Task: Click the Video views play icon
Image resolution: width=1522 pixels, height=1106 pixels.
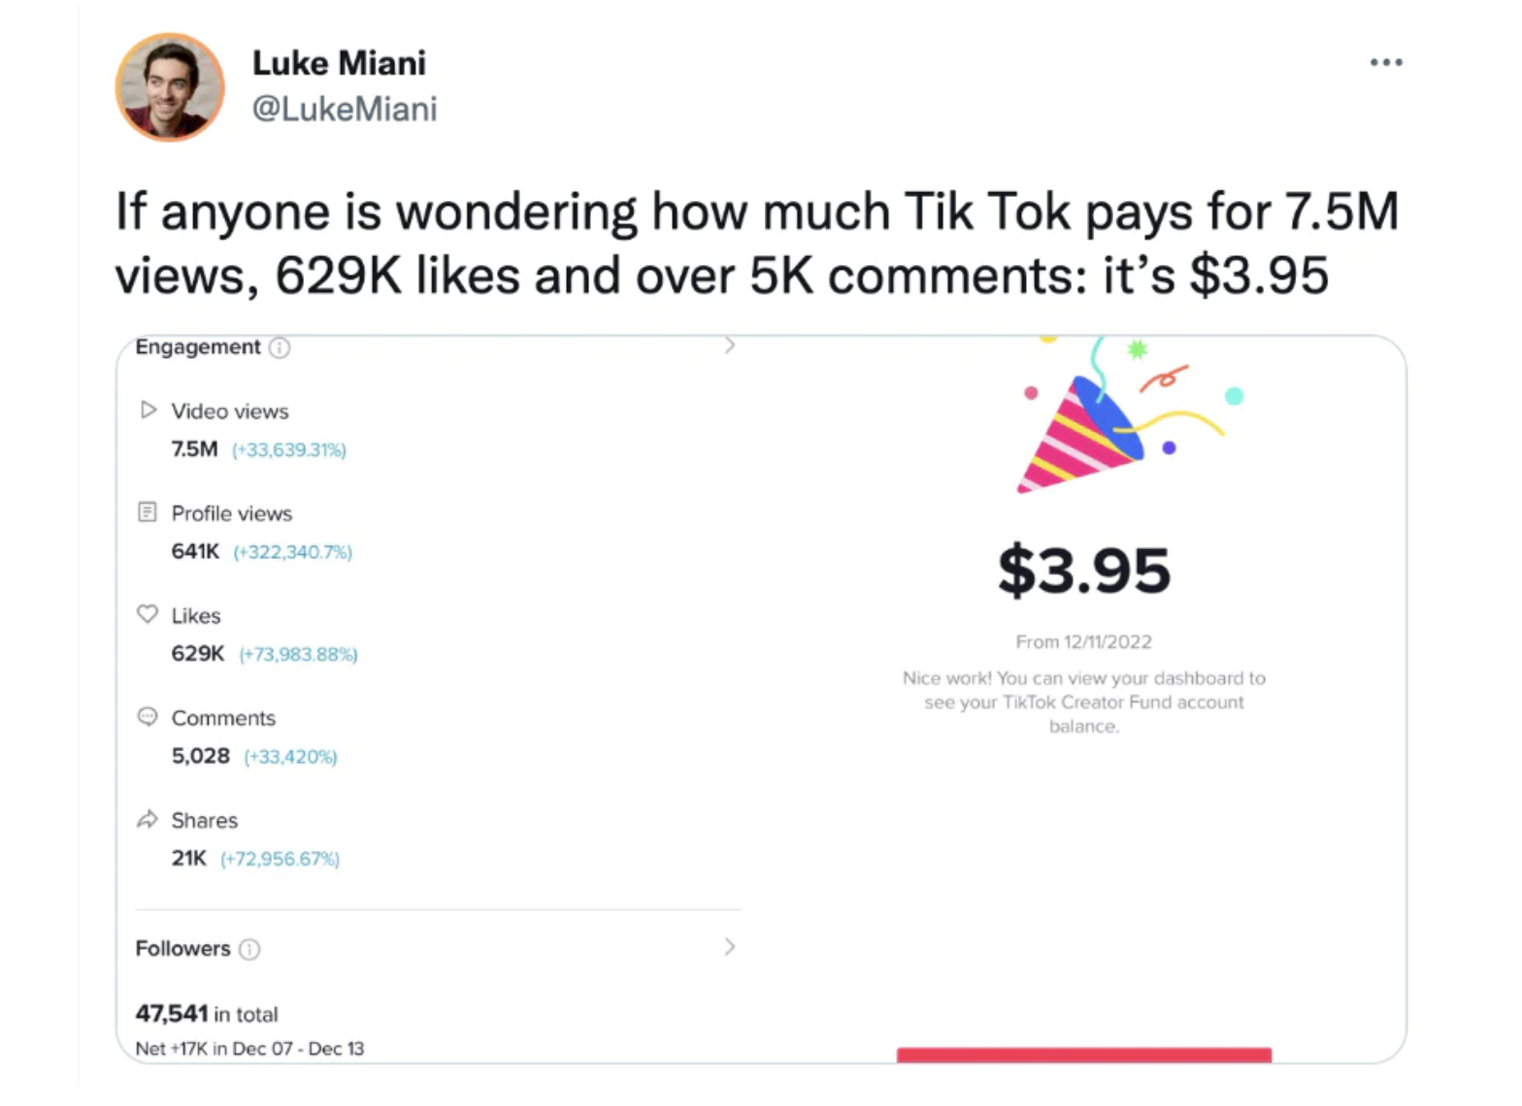Action: [148, 410]
